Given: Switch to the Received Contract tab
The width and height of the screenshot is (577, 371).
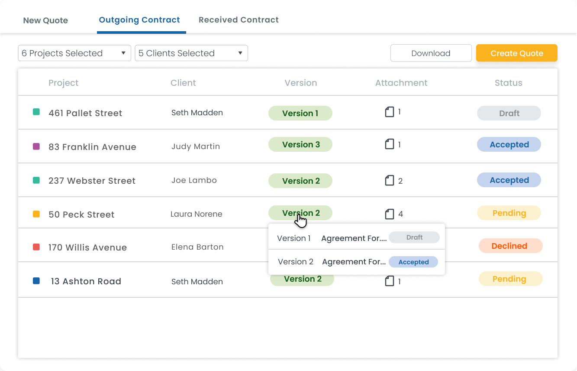Looking at the screenshot, I should (x=239, y=20).
